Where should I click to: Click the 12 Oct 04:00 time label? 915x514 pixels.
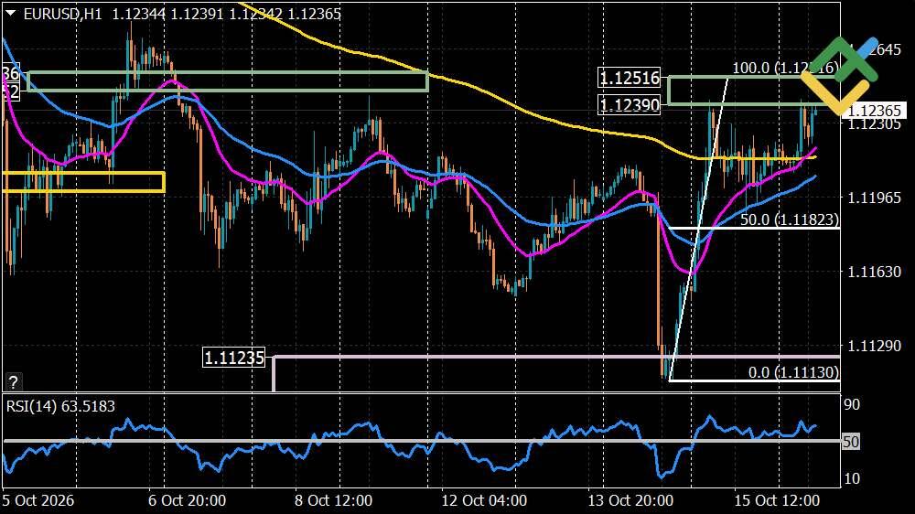[x=484, y=500]
